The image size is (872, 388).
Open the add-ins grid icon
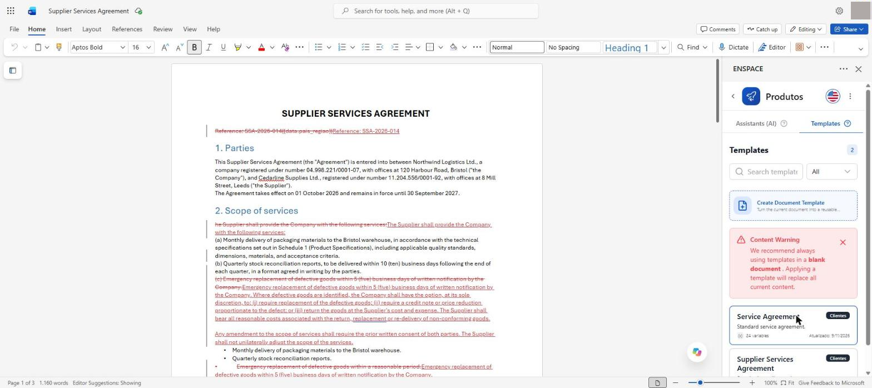(x=799, y=47)
